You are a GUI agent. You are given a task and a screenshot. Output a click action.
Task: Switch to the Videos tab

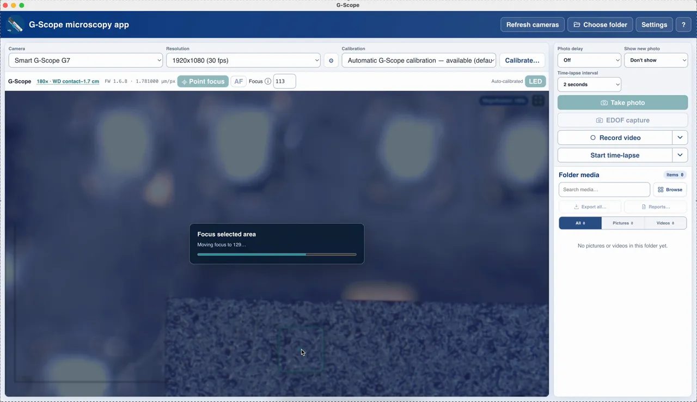tap(665, 223)
